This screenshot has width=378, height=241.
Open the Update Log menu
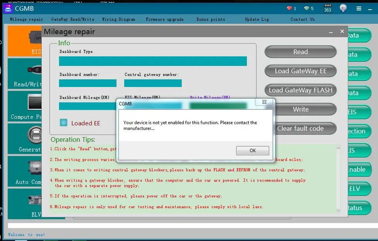(x=257, y=19)
